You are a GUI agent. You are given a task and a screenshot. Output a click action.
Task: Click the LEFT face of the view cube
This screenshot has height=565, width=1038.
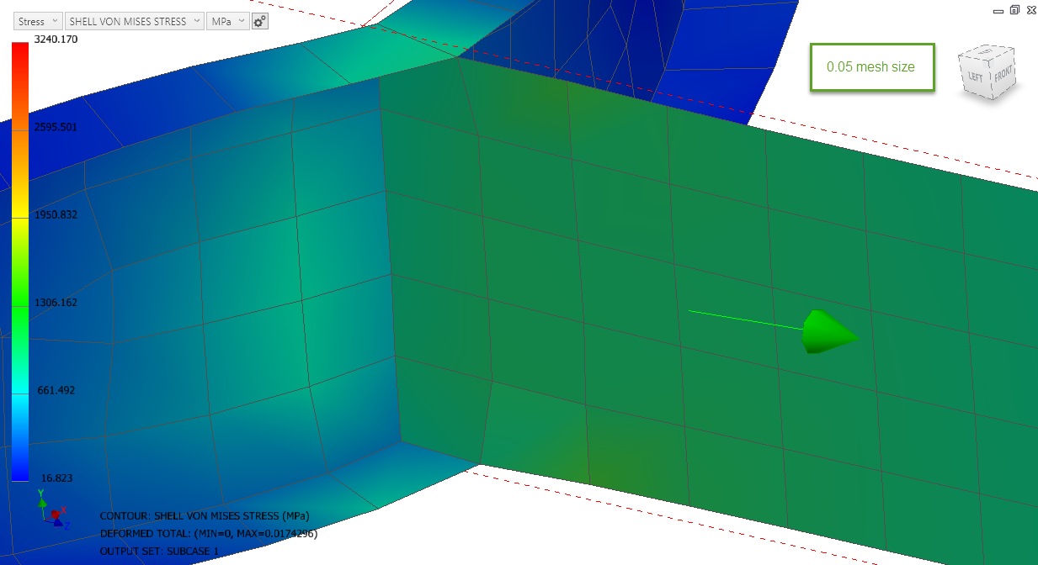click(x=976, y=77)
